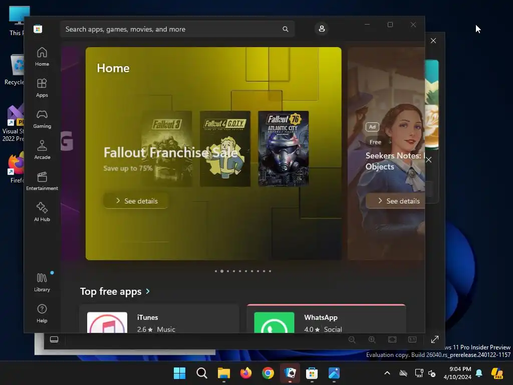Minimize the Microsoft Store window
The height and width of the screenshot is (385, 513).
[x=367, y=25]
